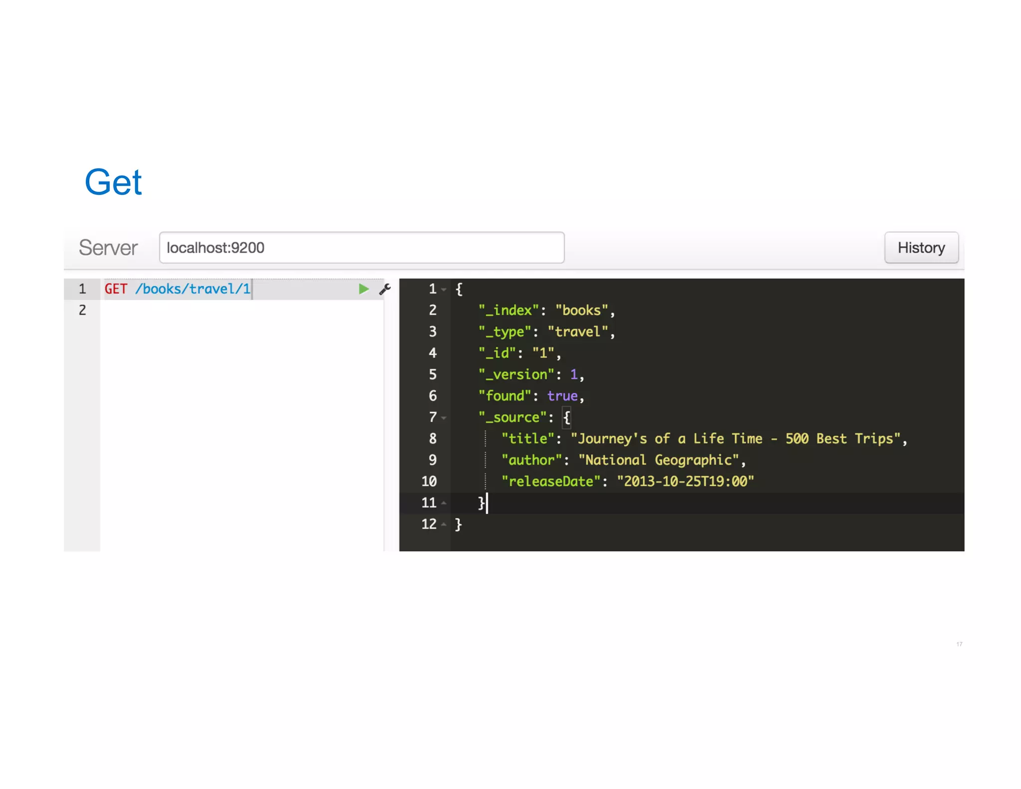Viewport: 1021px width, 789px height.
Task: Select request gutter line number 1
Action: point(82,289)
